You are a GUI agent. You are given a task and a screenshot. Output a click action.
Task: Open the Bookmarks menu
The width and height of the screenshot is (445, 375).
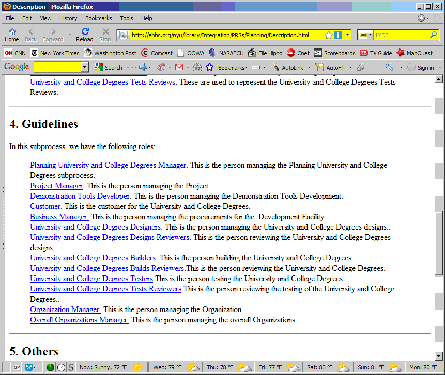pos(99,18)
